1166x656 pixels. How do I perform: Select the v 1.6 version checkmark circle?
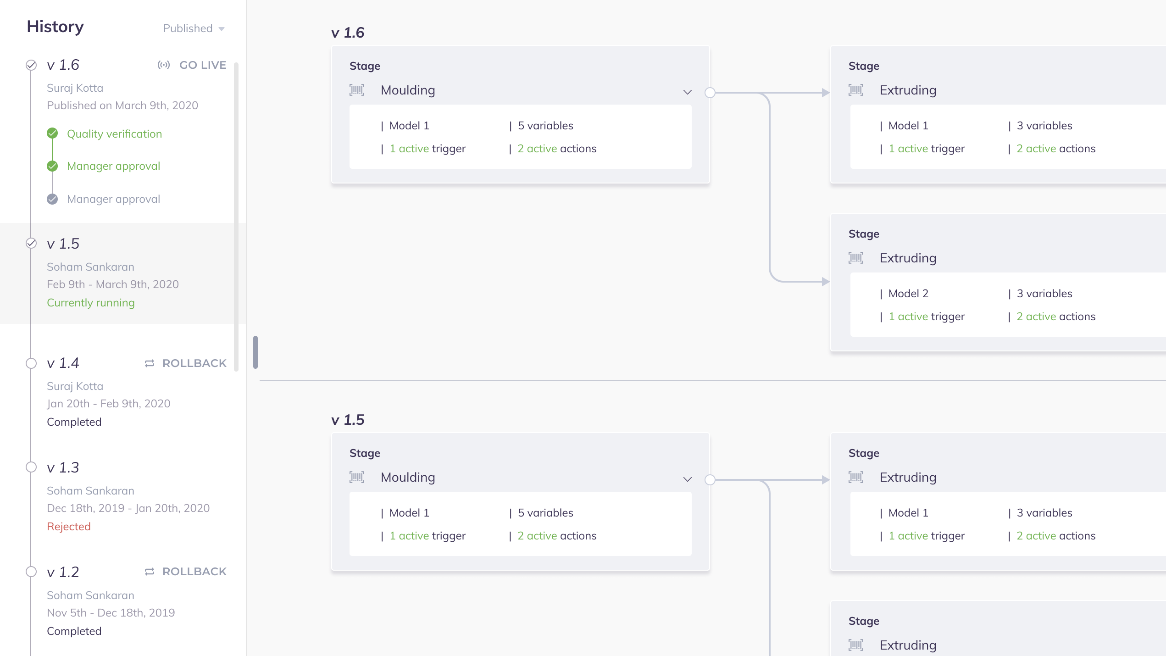[31, 65]
